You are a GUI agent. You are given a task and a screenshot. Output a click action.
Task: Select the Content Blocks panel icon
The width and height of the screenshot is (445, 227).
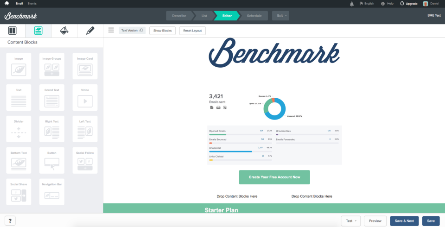tap(38, 31)
